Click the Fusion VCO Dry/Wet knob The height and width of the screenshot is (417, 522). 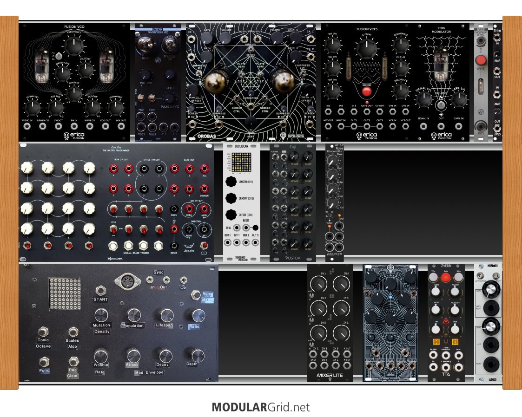(x=73, y=93)
